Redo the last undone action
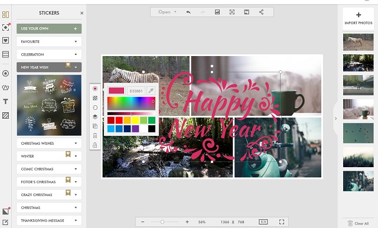This screenshot has height=228, width=378. (203, 12)
